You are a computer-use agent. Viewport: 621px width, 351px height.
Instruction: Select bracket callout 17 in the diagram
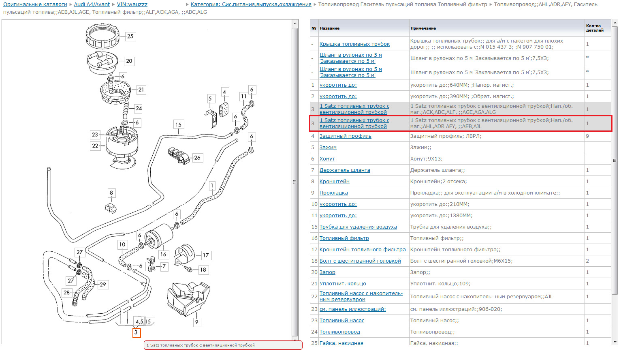click(206, 255)
